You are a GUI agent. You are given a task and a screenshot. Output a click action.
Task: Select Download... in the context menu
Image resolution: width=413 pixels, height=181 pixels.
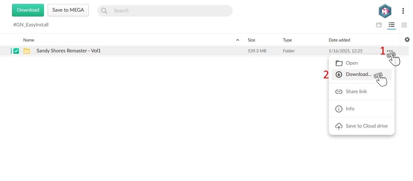click(358, 75)
